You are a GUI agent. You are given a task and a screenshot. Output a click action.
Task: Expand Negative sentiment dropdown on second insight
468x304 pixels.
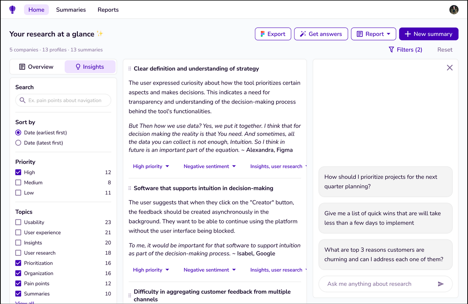click(x=210, y=270)
